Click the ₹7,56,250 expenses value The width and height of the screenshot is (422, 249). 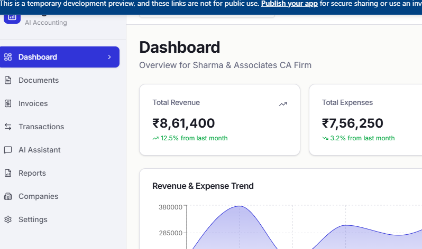click(353, 123)
